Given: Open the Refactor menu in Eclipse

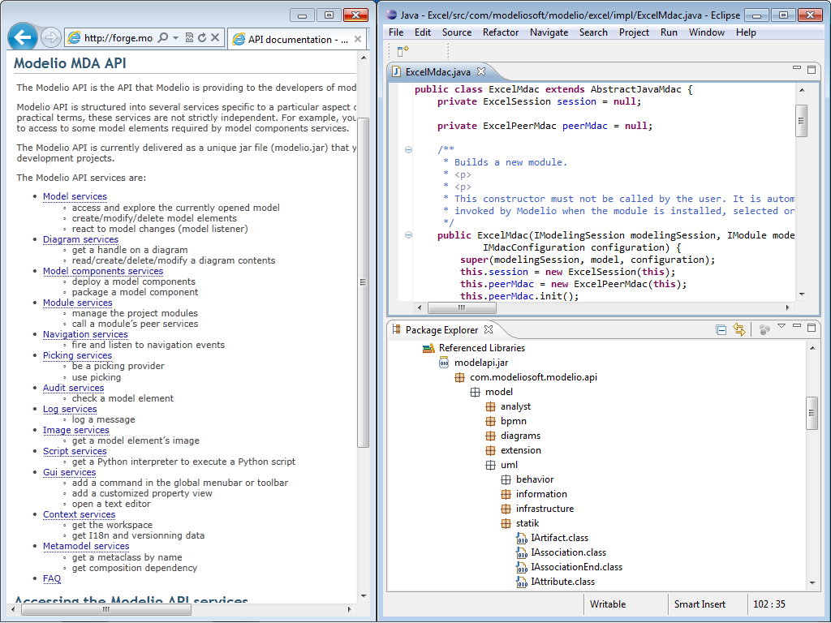Looking at the screenshot, I should [500, 32].
